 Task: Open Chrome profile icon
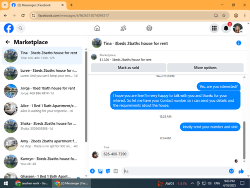click(x=236, y=16)
